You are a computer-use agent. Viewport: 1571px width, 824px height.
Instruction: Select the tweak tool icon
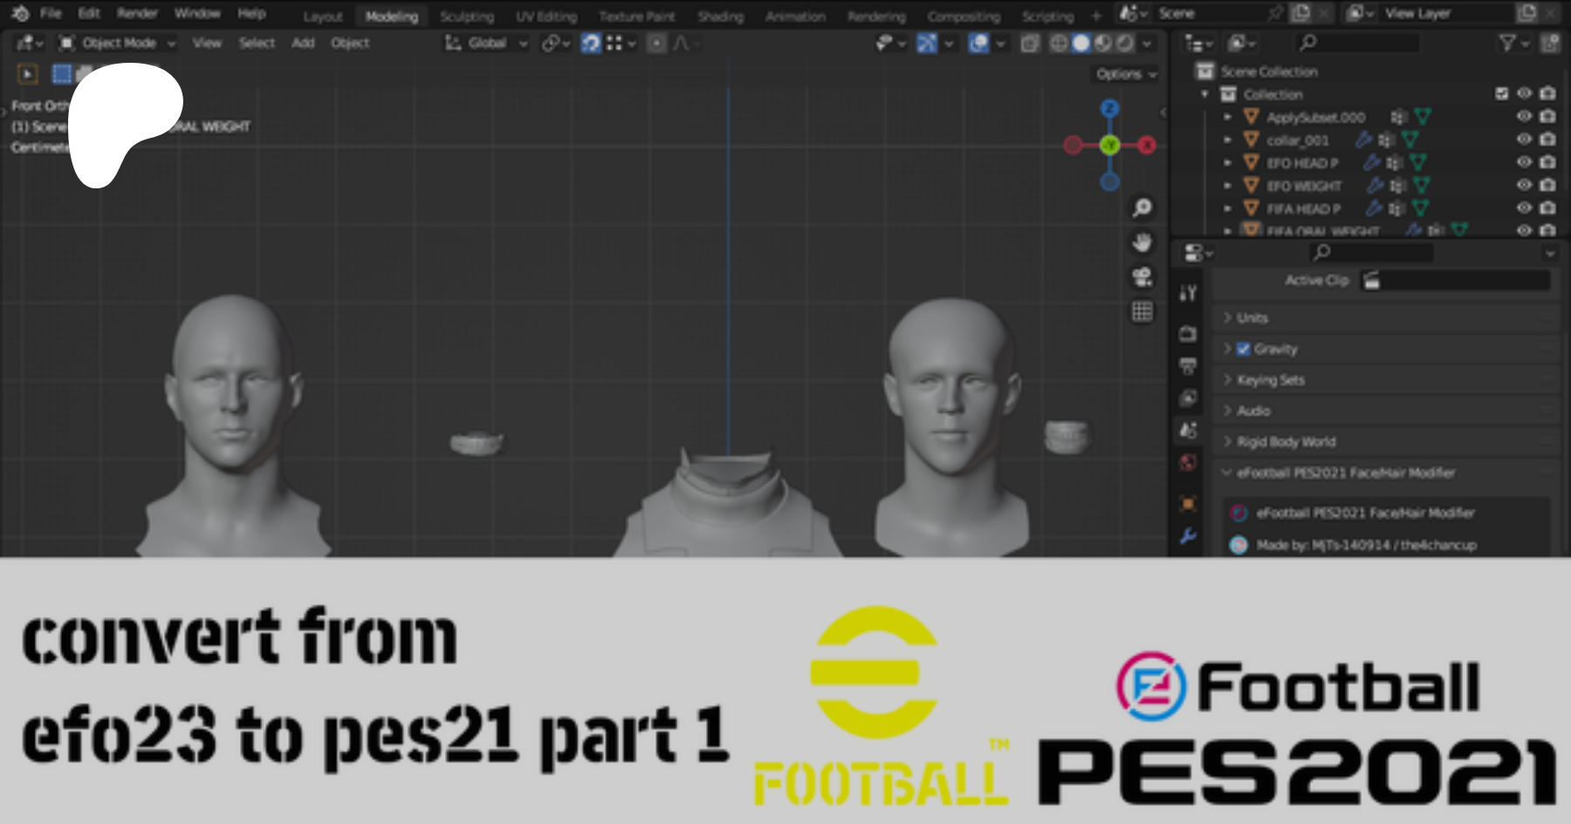[27, 74]
